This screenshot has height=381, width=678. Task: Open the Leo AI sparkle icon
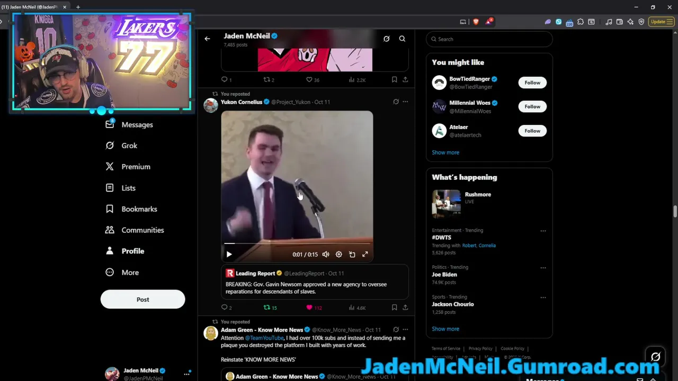tap(630, 22)
